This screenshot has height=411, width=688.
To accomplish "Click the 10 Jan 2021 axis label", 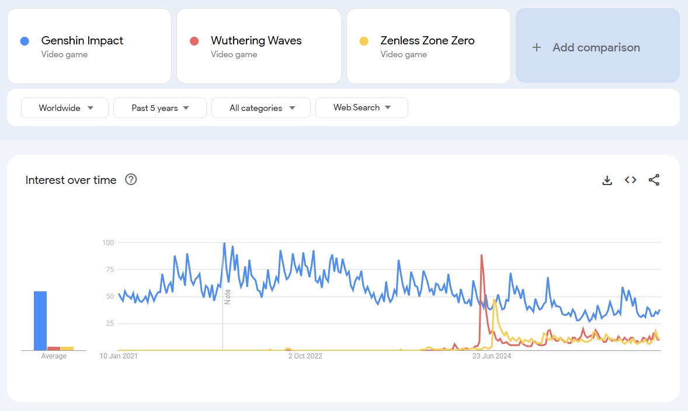I will tap(119, 356).
